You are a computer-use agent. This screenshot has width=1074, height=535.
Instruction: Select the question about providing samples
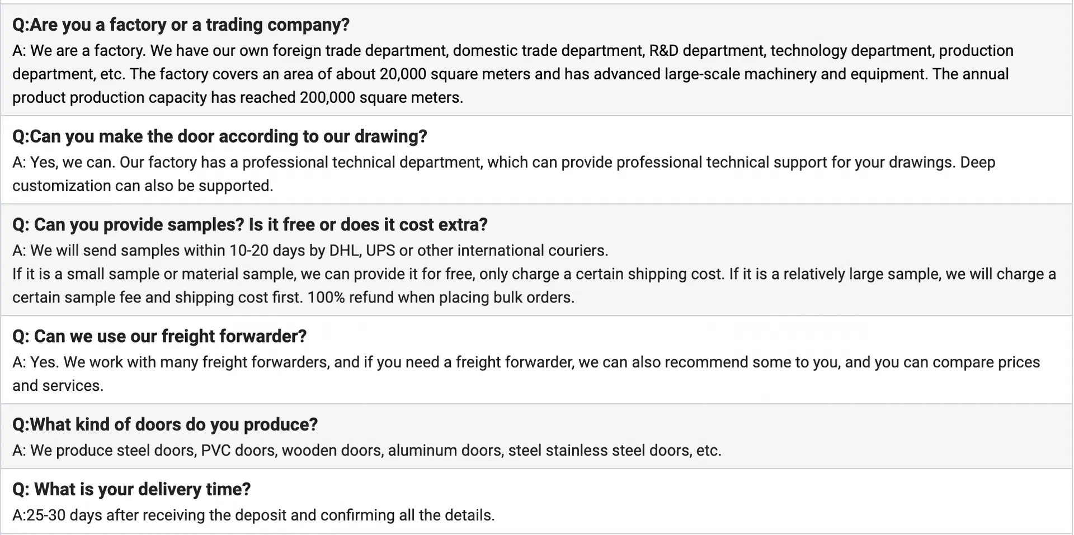tap(249, 225)
